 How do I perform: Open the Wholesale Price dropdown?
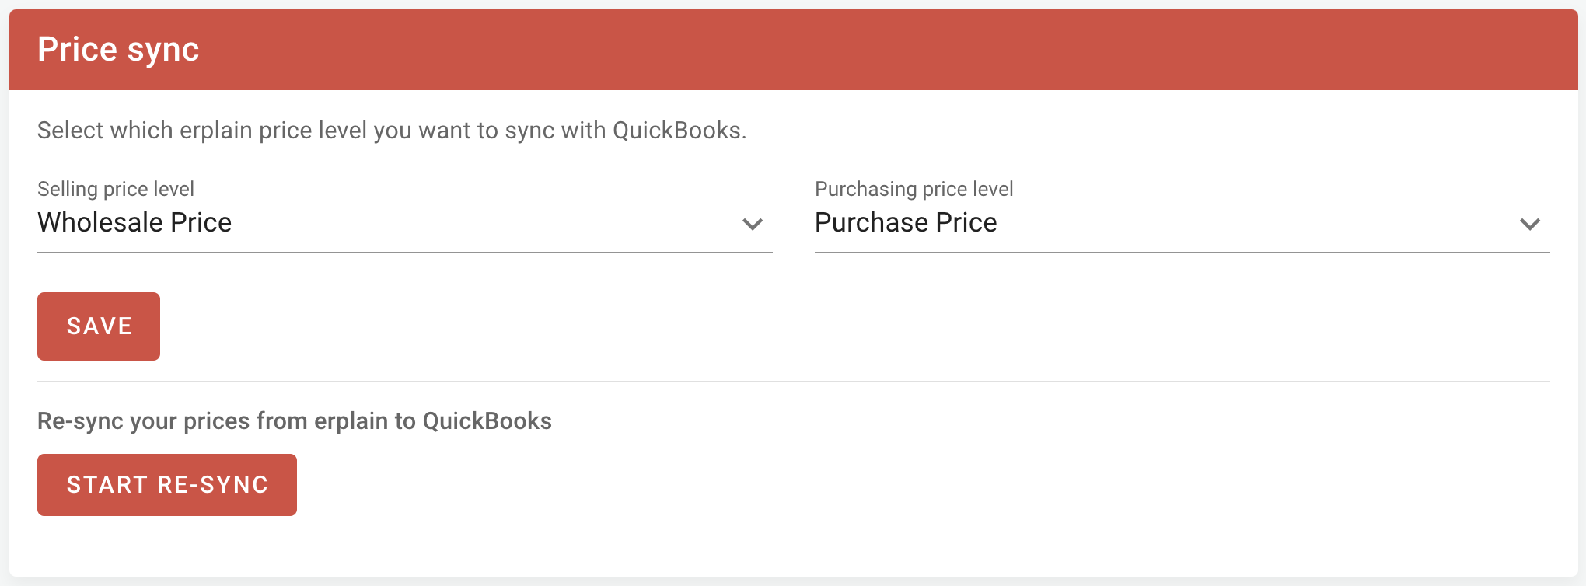[x=404, y=223]
